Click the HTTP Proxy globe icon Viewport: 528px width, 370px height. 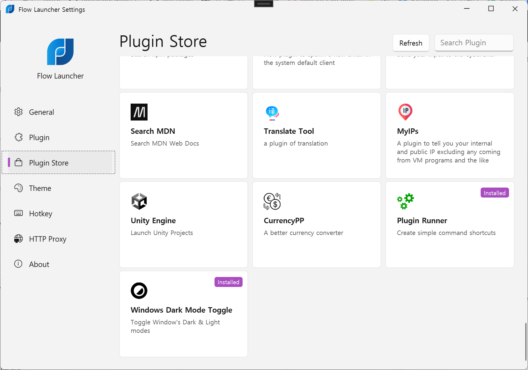click(x=18, y=239)
